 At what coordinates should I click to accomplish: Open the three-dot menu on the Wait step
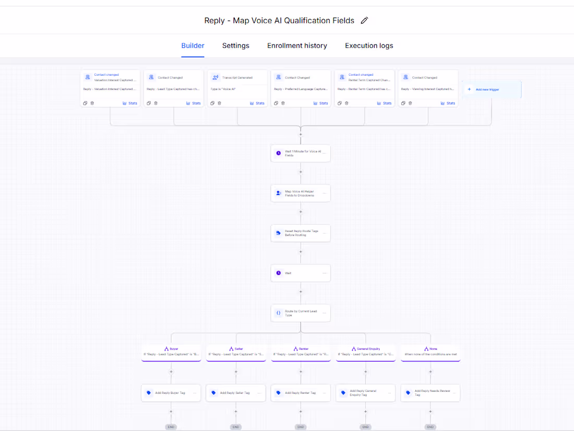325,273
